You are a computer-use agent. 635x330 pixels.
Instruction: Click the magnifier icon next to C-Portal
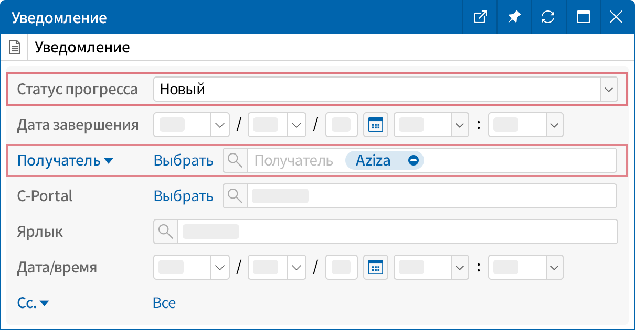[235, 196]
